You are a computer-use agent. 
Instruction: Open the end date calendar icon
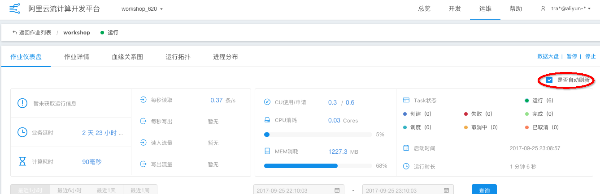pyautogui.click(x=446, y=190)
